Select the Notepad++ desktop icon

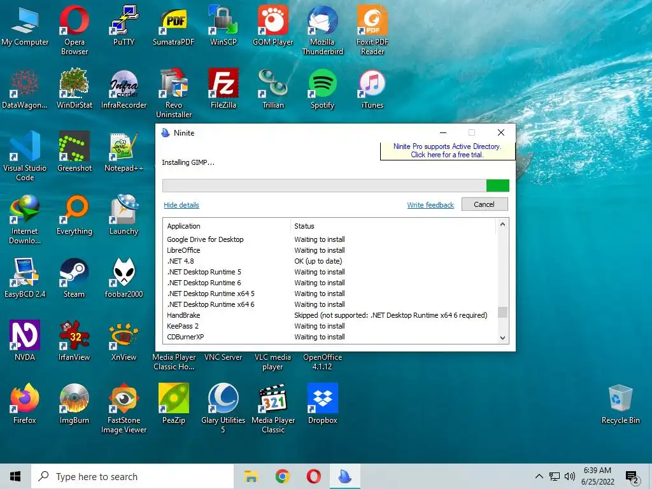(x=124, y=151)
